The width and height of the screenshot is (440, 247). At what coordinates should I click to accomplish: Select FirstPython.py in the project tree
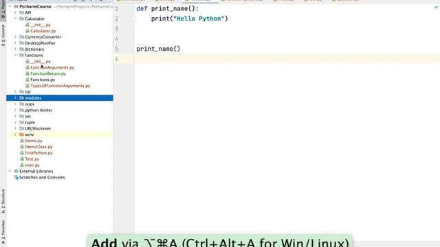coord(38,153)
